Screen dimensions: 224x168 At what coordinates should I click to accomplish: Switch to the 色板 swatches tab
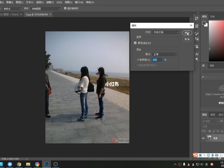tap(212, 17)
